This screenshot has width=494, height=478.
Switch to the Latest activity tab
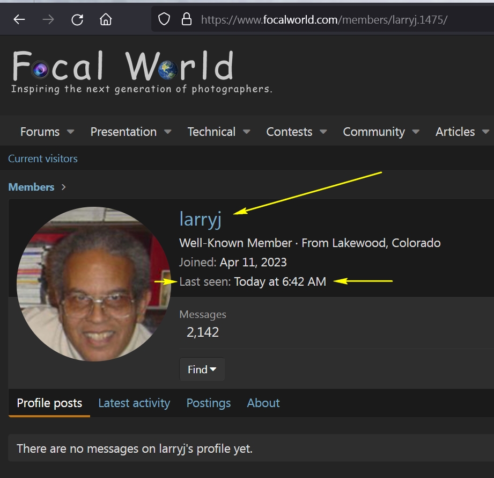(x=134, y=403)
